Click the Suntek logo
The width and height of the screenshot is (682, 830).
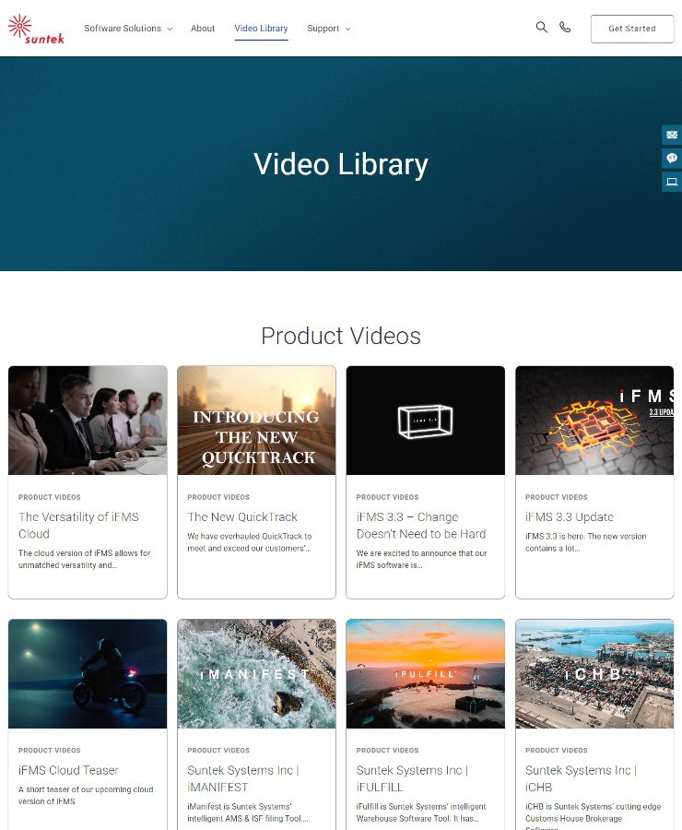(x=36, y=29)
